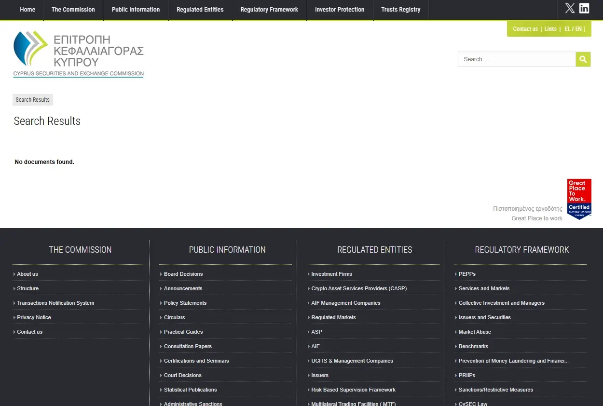This screenshot has width=603, height=406.
Task: Open Transactions Notification System link
Action: click(x=55, y=303)
